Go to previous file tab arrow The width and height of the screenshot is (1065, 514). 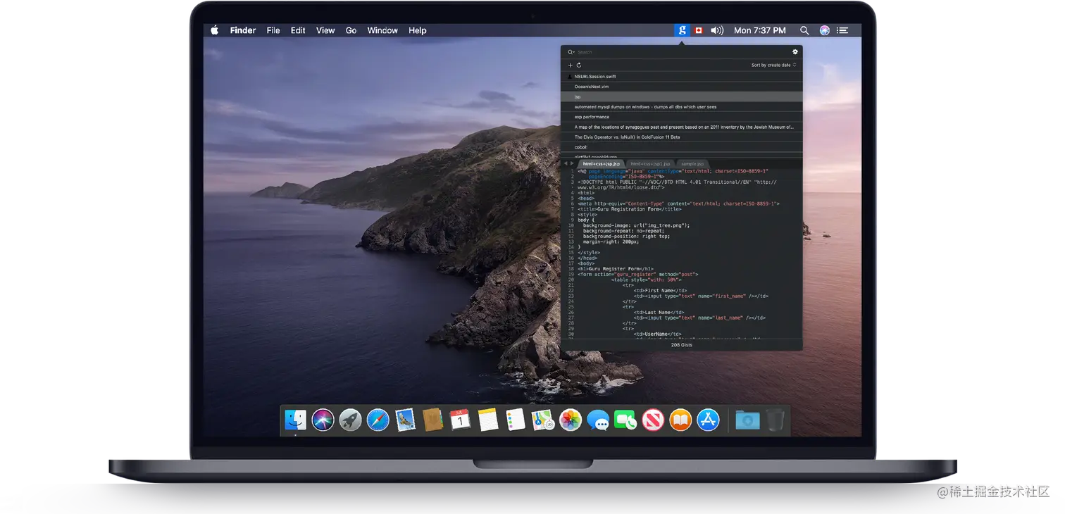(x=566, y=163)
